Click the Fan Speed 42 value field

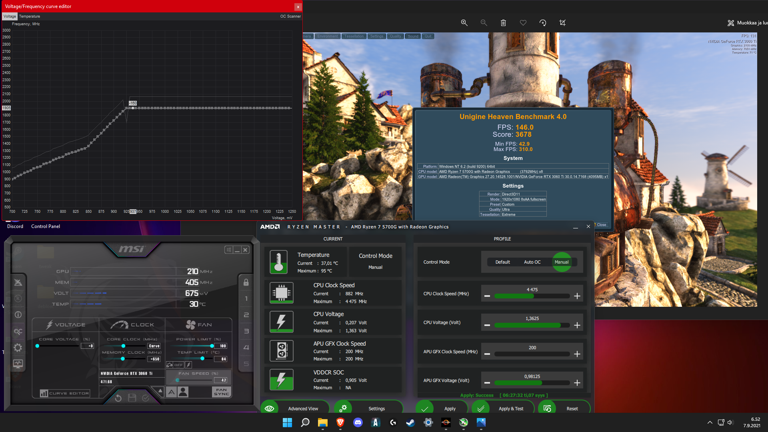[221, 380]
